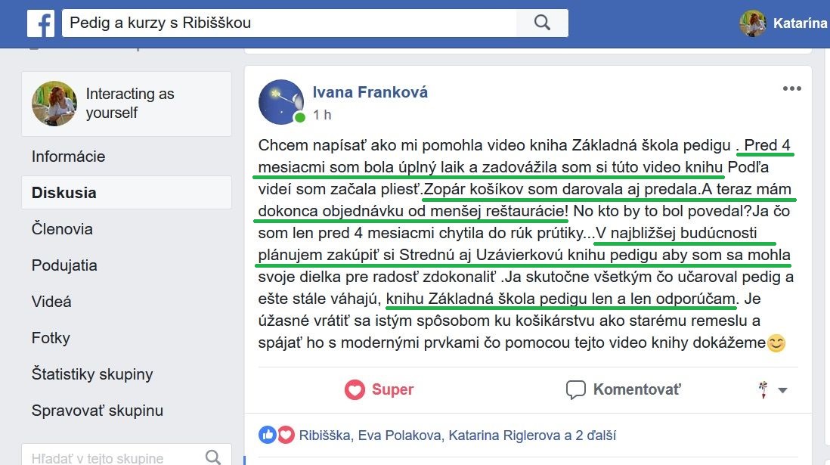Click the search magnifier button in top bar
This screenshot has width=830, height=465.
pos(542,23)
